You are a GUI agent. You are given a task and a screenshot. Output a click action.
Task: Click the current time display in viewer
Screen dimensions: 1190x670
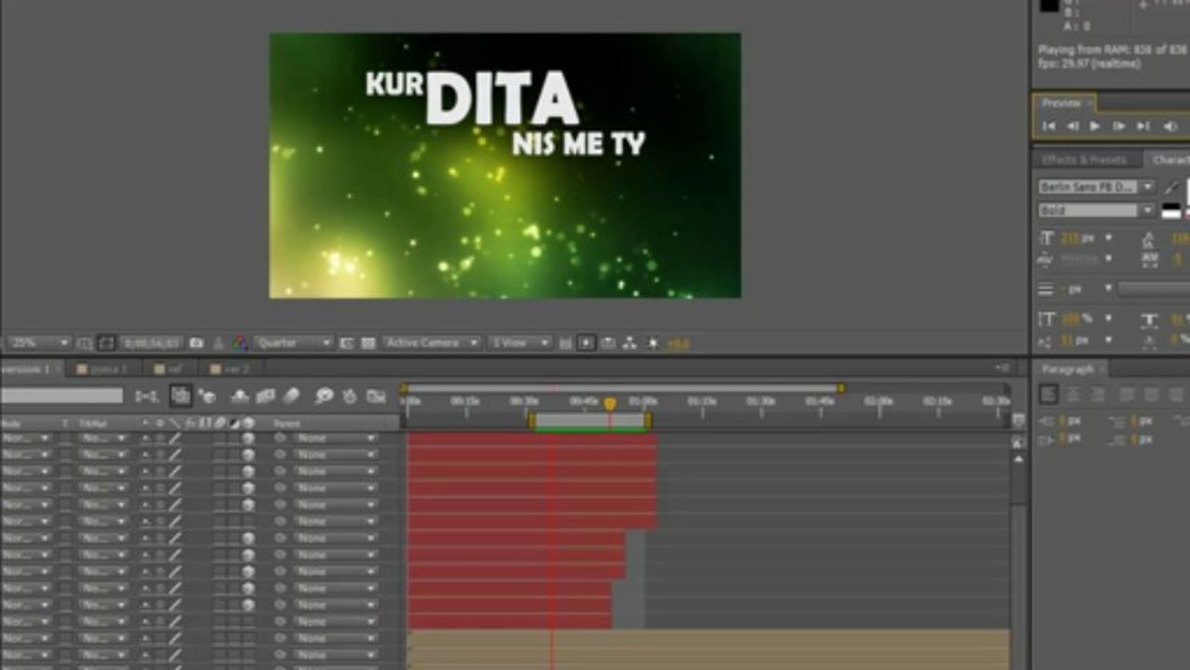pos(152,343)
